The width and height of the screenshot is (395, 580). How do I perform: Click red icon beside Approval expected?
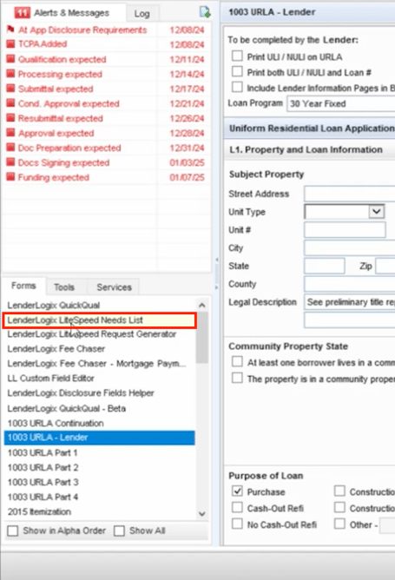pos(10,133)
